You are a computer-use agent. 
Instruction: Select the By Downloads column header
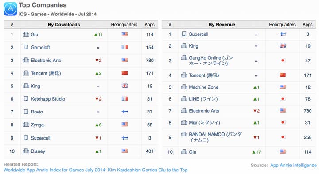click(x=64, y=25)
